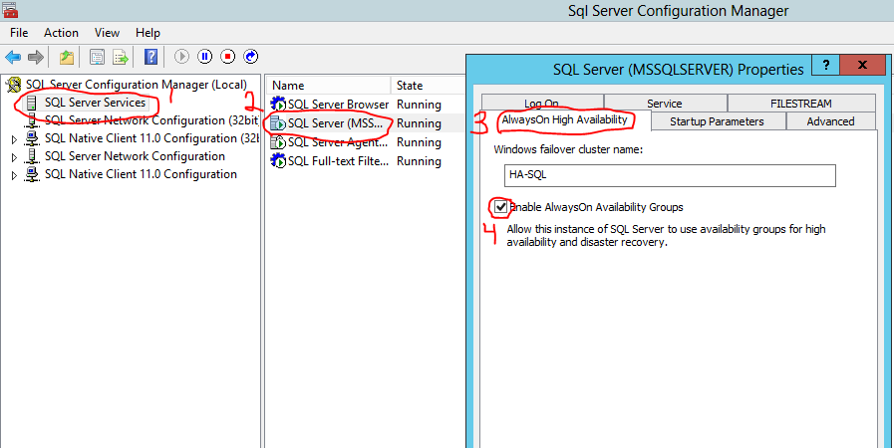Select SQL Server Configuration Manager (Local) root

click(137, 85)
